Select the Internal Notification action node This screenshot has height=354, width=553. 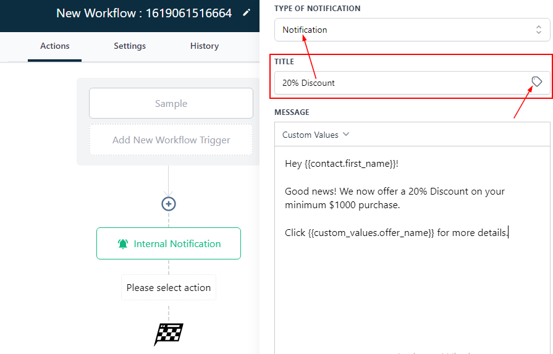coord(169,244)
